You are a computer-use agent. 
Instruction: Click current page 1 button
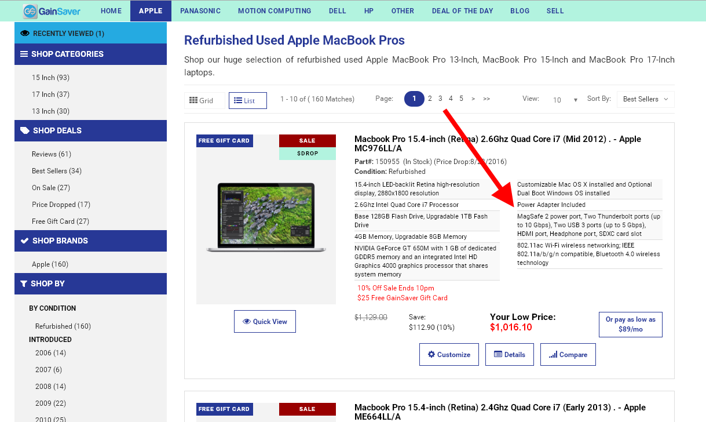pos(414,99)
